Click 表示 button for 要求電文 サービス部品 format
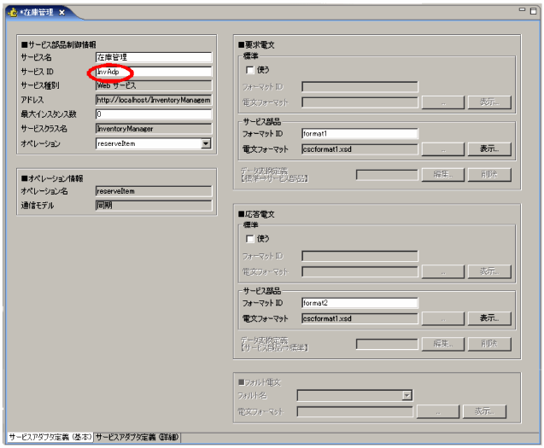The height and width of the screenshot is (448, 544). click(x=489, y=149)
